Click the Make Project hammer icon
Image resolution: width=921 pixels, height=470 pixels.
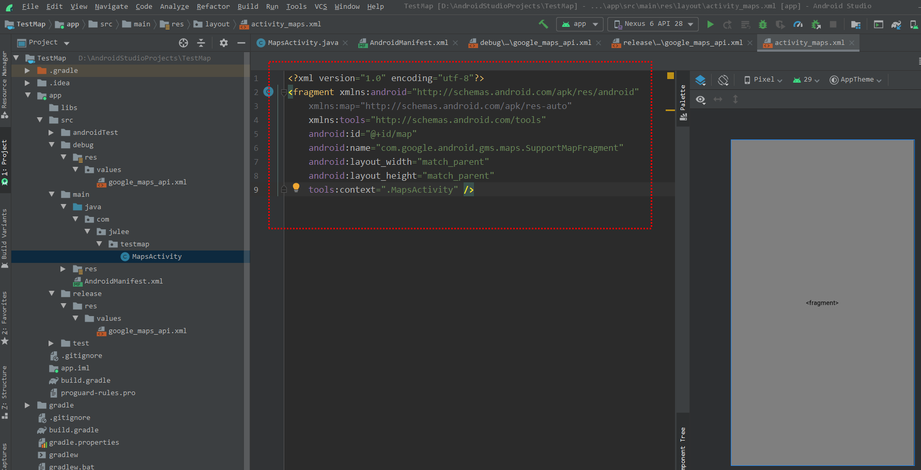tap(543, 24)
